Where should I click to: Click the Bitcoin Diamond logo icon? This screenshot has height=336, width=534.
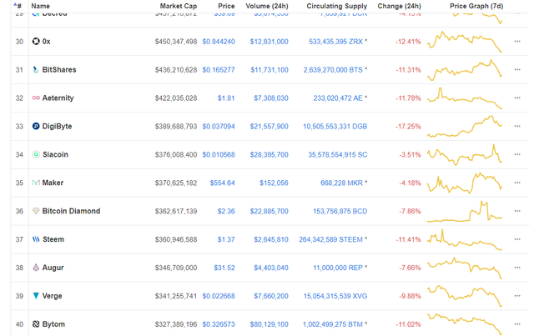pyautogui.click(x=36, y=211)
